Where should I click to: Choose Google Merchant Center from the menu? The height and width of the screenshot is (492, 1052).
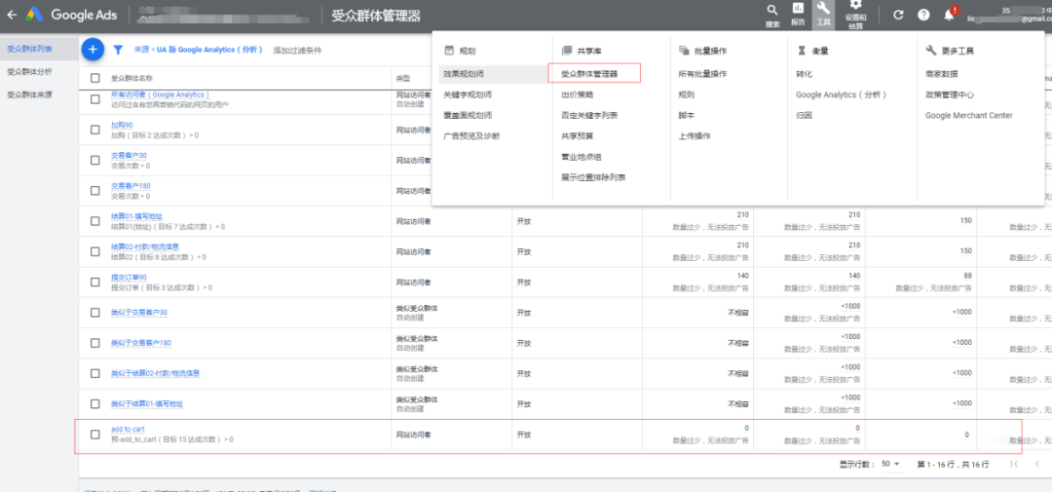tap(969, 115)
